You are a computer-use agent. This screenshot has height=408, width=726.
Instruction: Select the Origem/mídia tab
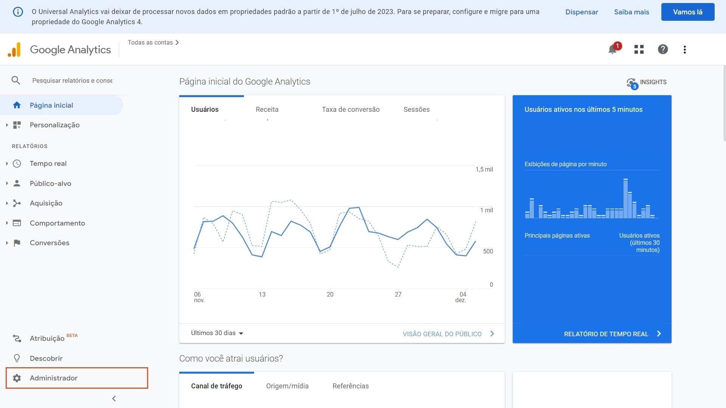[x=287, y=386]
